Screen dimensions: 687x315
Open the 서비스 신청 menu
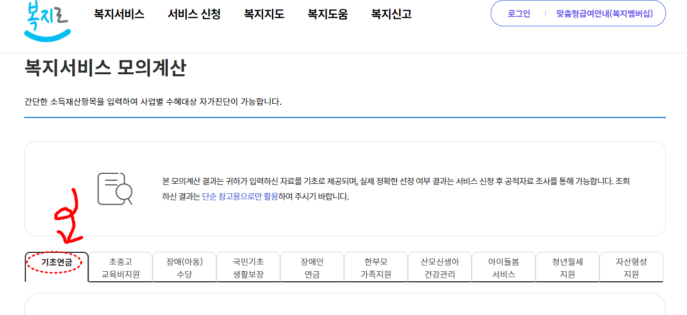(194, 14)
